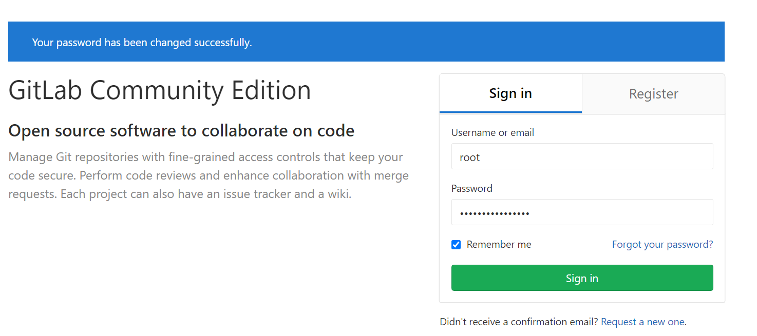Click the 'Open source software' subheading
The image size is (757, 336).
point(181,131)
